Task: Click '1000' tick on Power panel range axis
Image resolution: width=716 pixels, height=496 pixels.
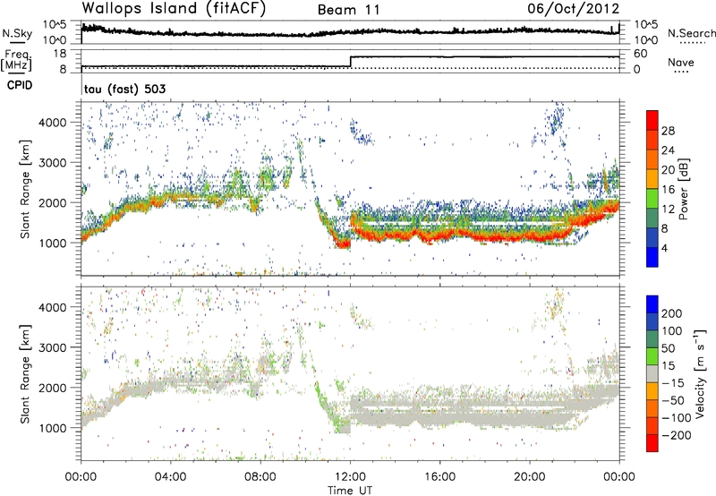Action: pos(53,243)
